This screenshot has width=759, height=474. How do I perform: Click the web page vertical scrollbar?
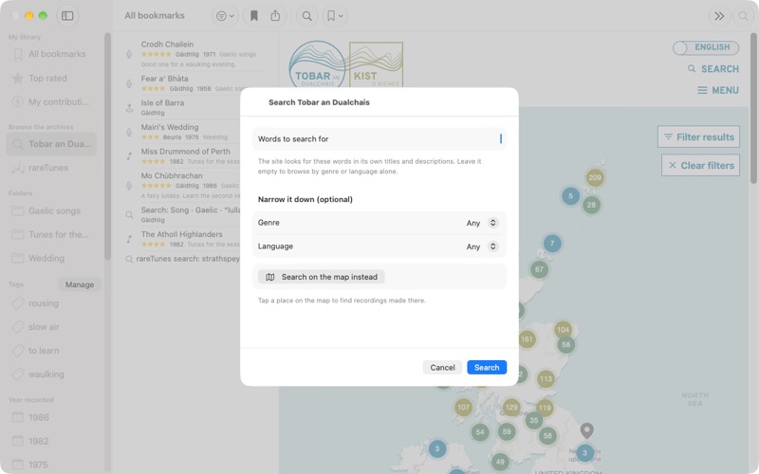tap(753, 108)
